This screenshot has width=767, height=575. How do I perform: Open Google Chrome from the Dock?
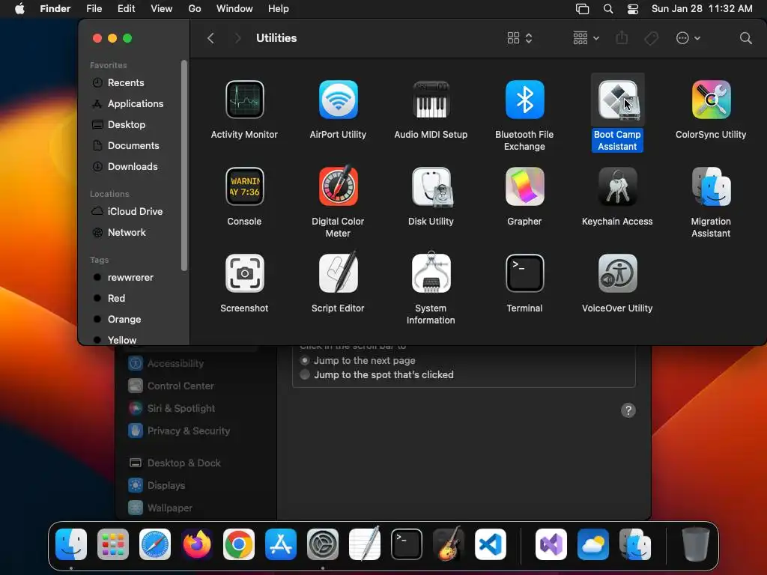(239, 544)
